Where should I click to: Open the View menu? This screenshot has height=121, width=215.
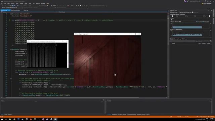click(x=8, y=3)
